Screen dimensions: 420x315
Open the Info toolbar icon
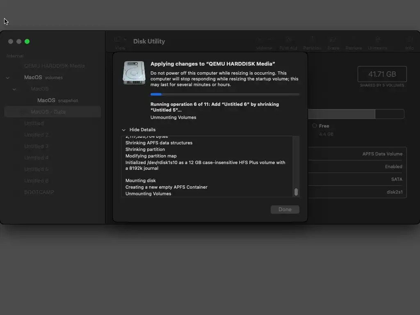point(409,43)
